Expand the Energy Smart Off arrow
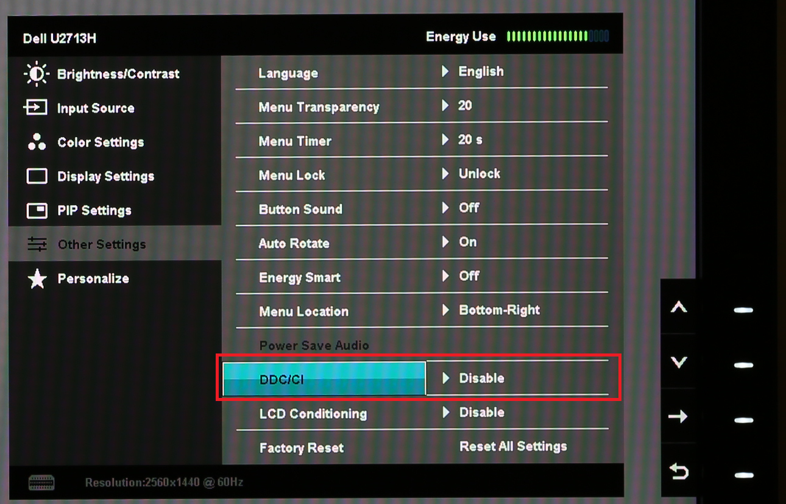This screenshot has width=786, height=504. coord(445,276)
